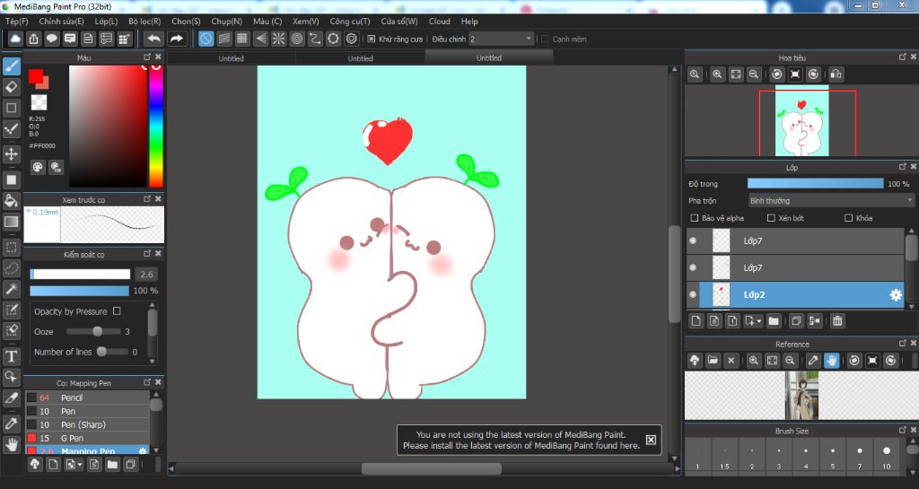Zoom out using the Navigator panel icon
This screenshot has height=489, width=919.
click(x=754, y=74)
